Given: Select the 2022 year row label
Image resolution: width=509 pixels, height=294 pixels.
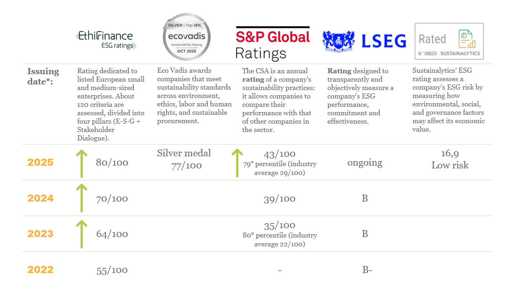Looking at the screenshot, I should pos(41,270).
